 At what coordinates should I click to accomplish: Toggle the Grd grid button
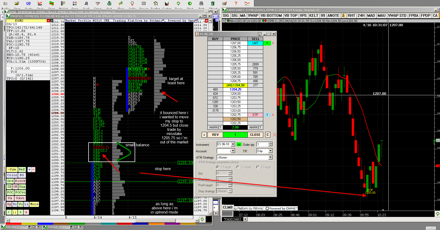[x=10, y=181]
